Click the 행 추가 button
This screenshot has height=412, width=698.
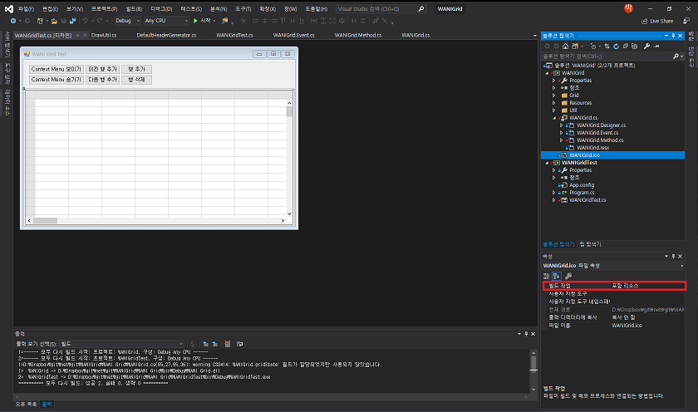[136, 70]
